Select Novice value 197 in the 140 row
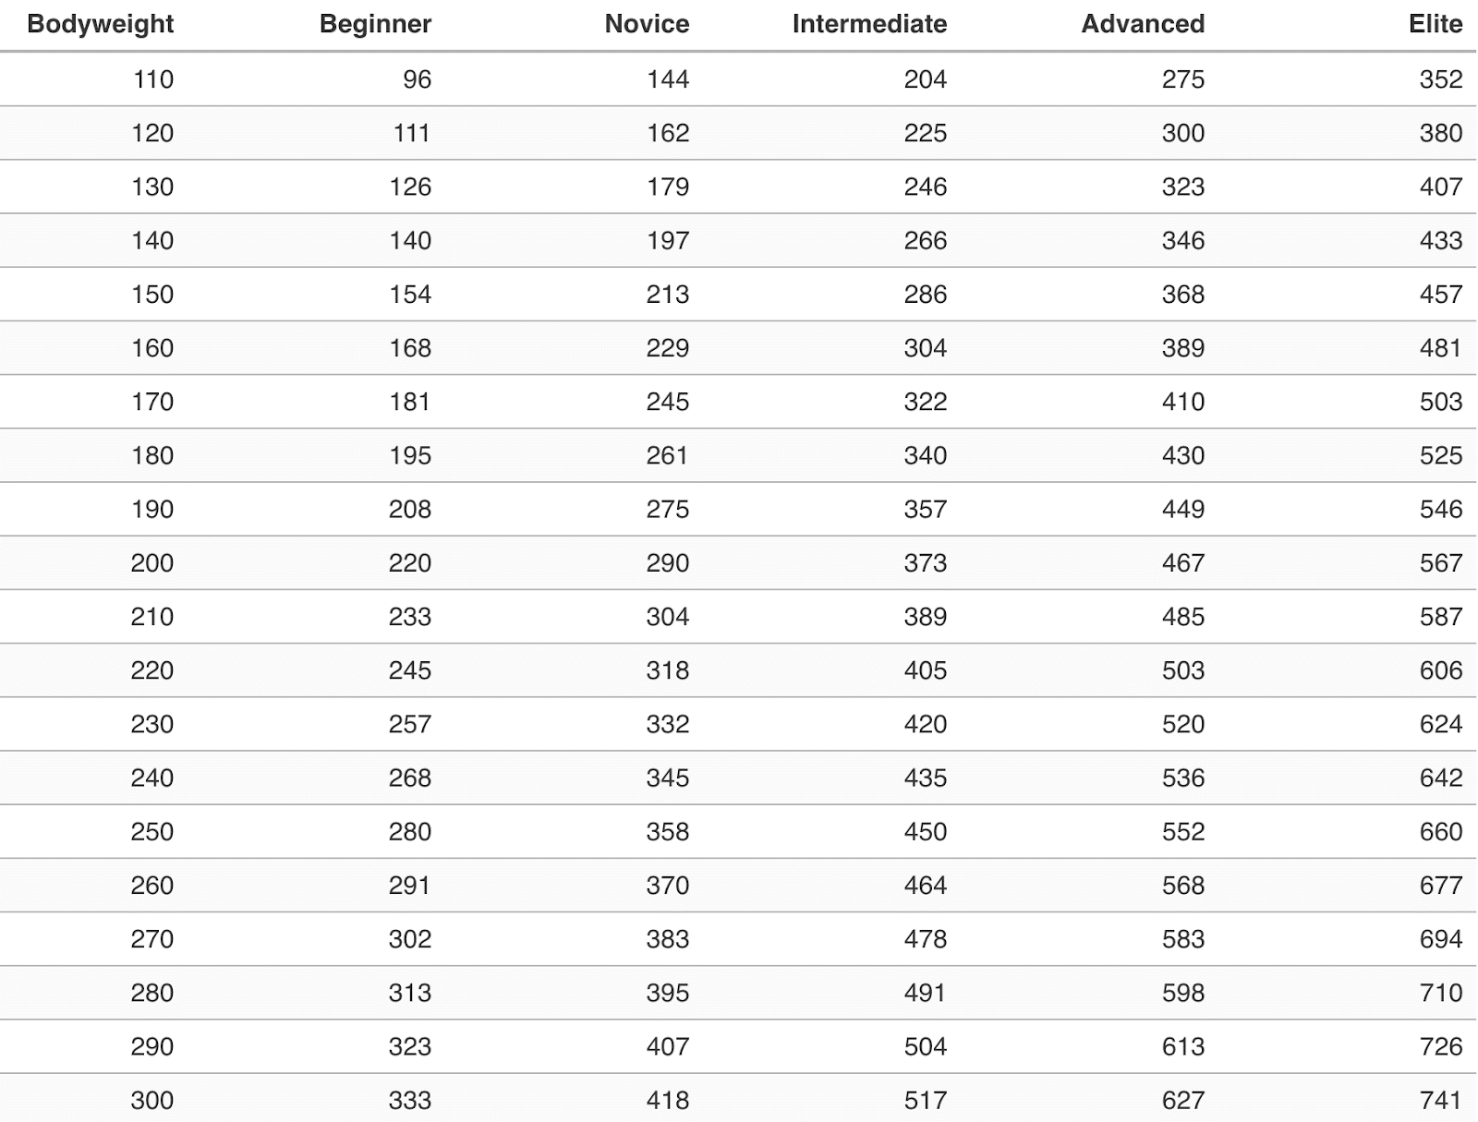 pos(668,241)
